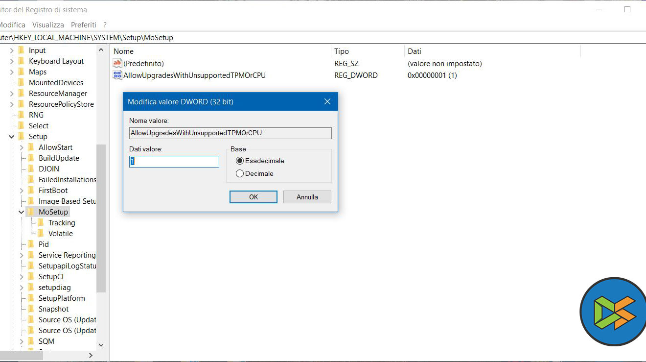Click the setupdiag folder icon
This screenshot has width=646, height=362.
click(31, 287)
